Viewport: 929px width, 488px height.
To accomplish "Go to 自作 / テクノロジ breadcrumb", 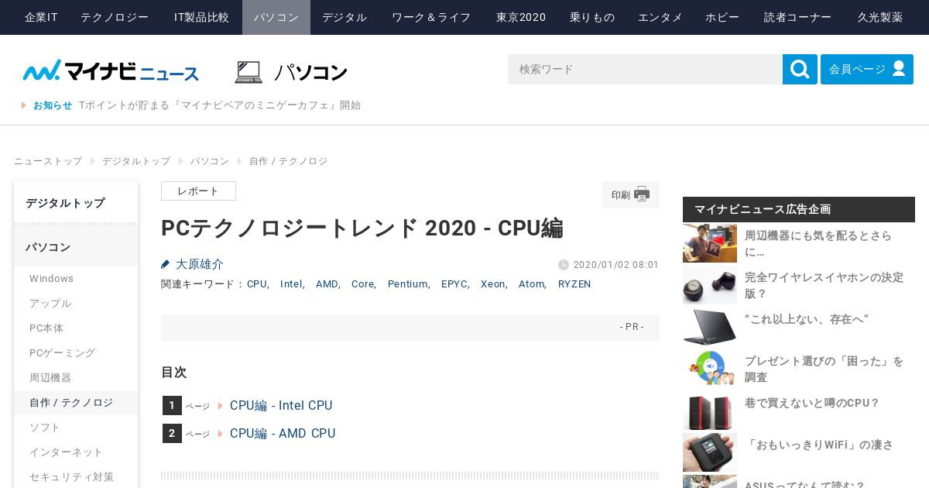I will (x=288, y=161).
